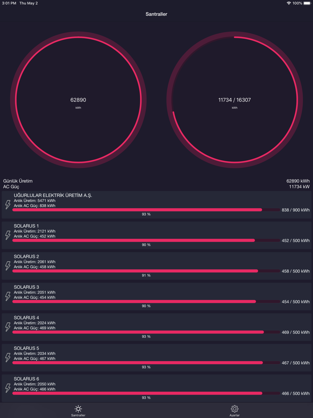Open the Ayarlar gear icon

[x=234, y=409]
